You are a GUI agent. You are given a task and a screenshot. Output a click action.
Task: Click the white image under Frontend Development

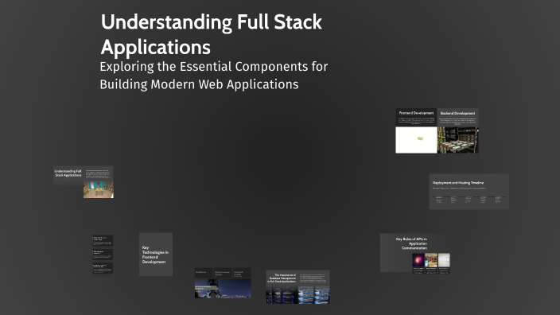click(416, 140)
